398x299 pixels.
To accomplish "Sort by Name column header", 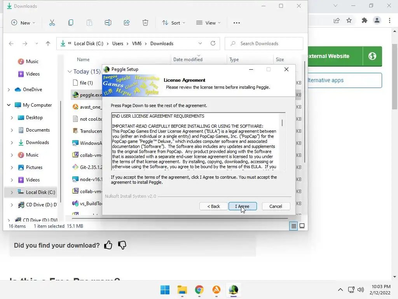I will click(x=83, y=60).
